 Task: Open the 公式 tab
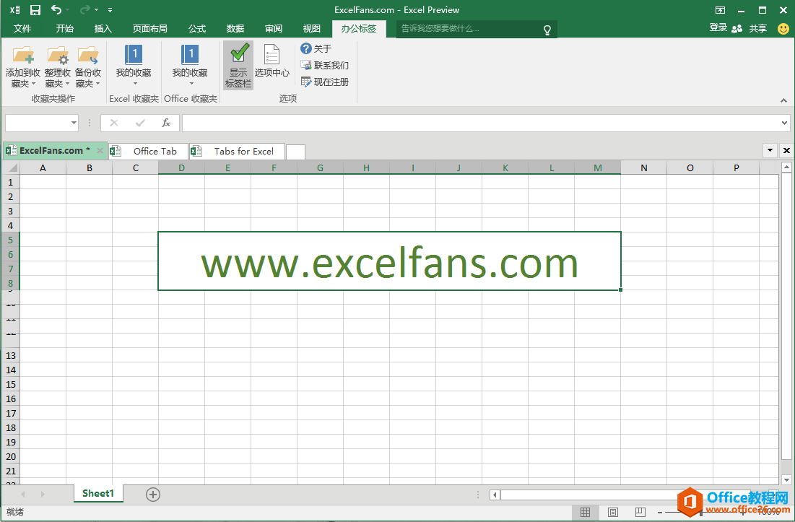196,28
